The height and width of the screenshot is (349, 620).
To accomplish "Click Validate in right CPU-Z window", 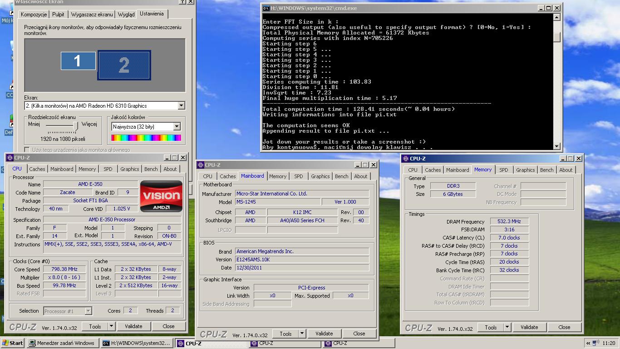I will coord(529,327).
